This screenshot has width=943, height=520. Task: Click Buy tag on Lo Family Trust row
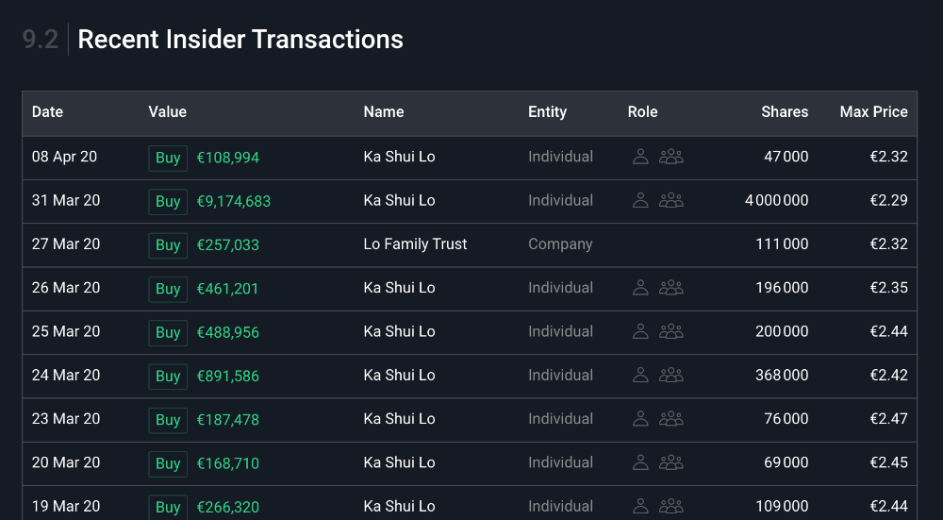click(x=168, y=244)
